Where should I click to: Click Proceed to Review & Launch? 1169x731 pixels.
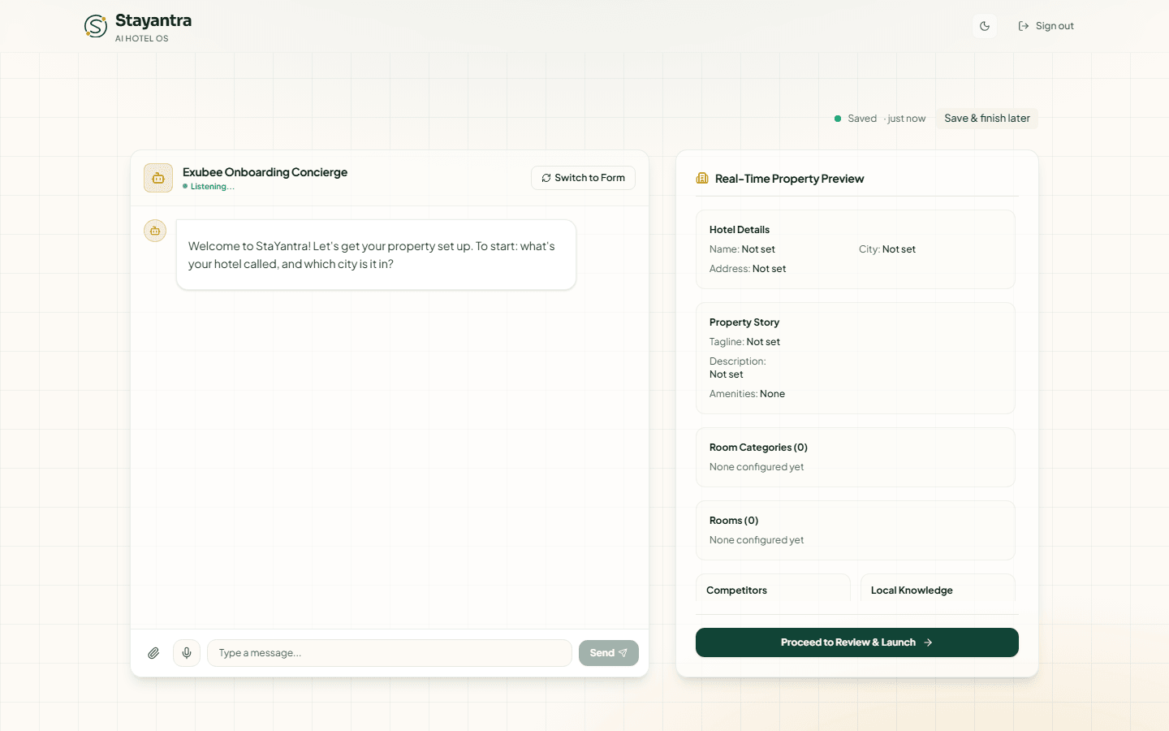click(x=857, y=642)
